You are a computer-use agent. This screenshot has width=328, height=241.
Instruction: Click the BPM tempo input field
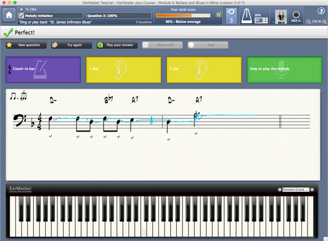pos(259,20)
